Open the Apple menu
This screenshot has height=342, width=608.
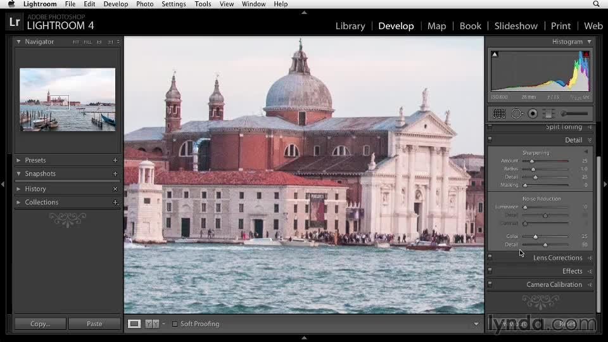[11, 4]
